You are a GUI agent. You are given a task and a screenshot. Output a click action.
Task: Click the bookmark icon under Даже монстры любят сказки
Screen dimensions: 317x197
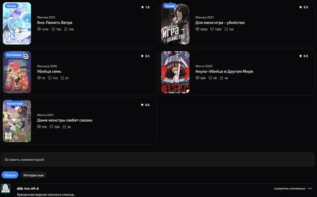(x=64, y=127)
